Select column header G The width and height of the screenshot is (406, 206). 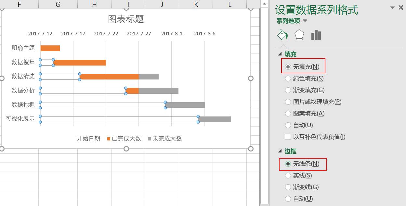58,4
